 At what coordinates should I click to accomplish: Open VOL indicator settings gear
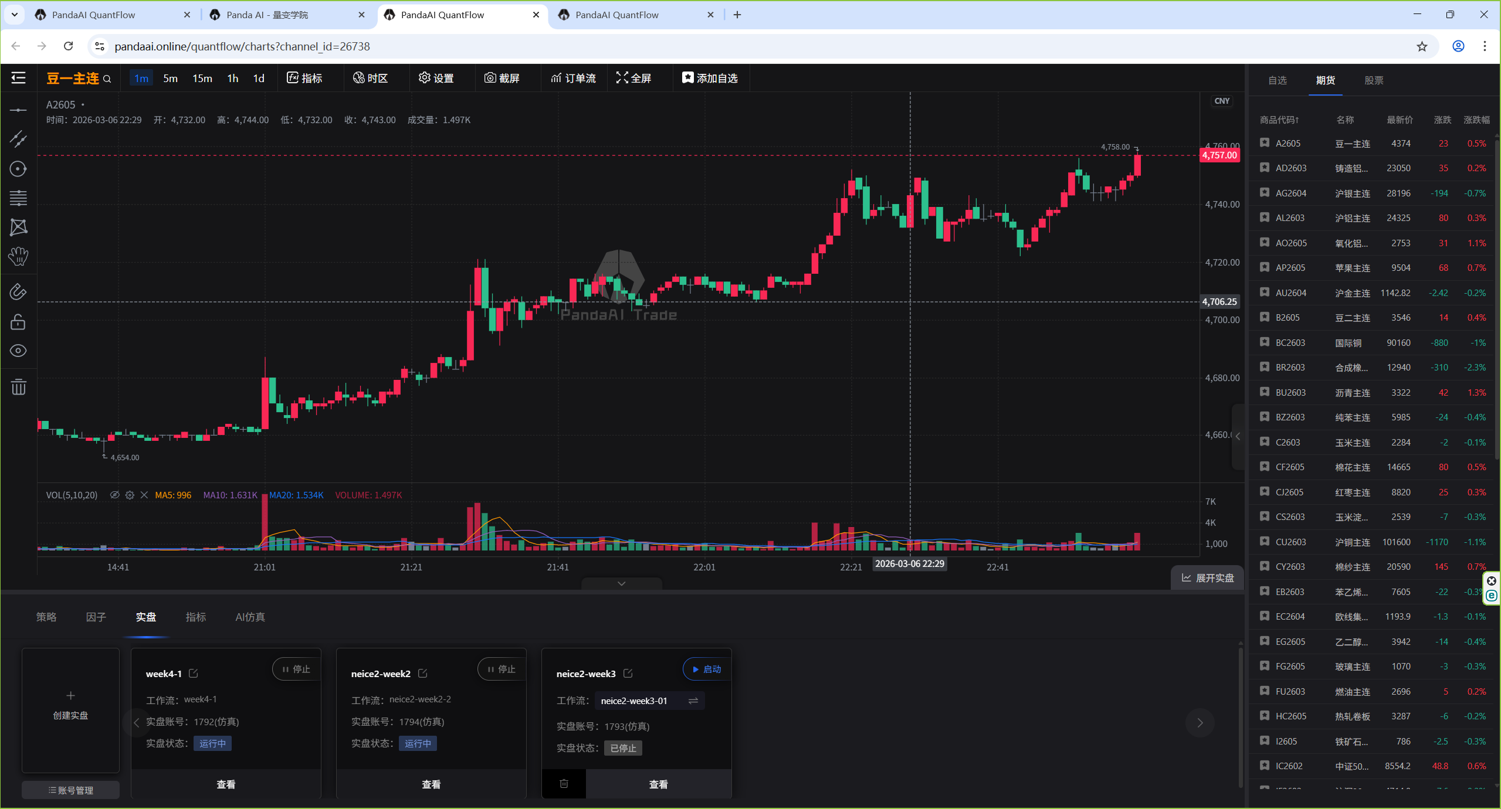[130, 495]
